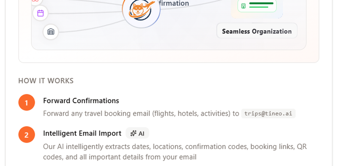The height and width of the screenshot is (166, 340).
Task: Click the gray garage building icon
Action: pyautogui.click(x=51, y=32)
